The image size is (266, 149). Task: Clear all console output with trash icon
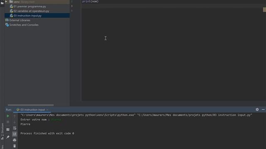click(x=15, y=146)
